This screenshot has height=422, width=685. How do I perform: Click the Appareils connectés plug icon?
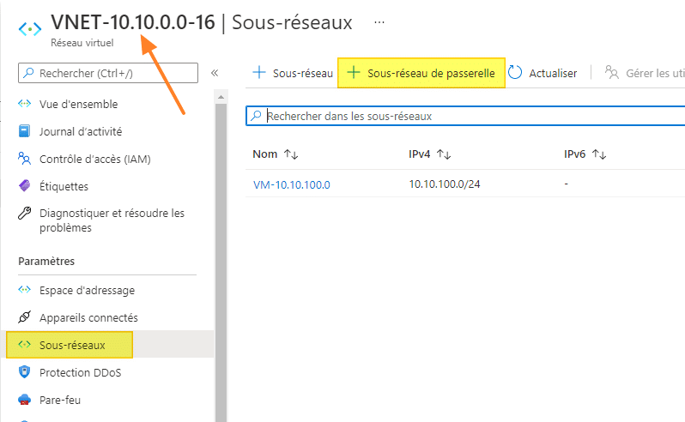[24, 317]
